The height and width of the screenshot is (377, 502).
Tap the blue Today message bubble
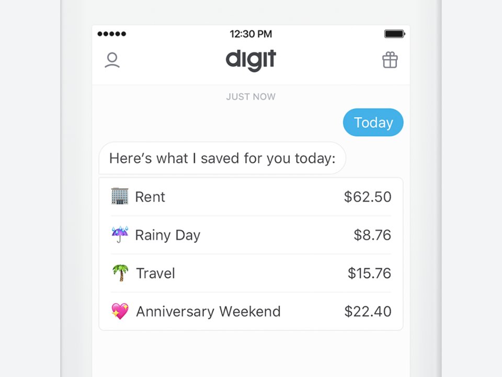coord(373,123)
